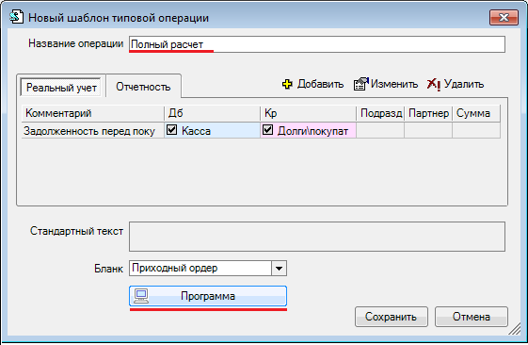Click the empty Подразд cell in first row

point(380,130)
